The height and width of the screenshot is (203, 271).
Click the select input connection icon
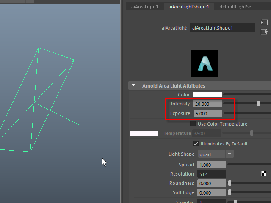264,22
